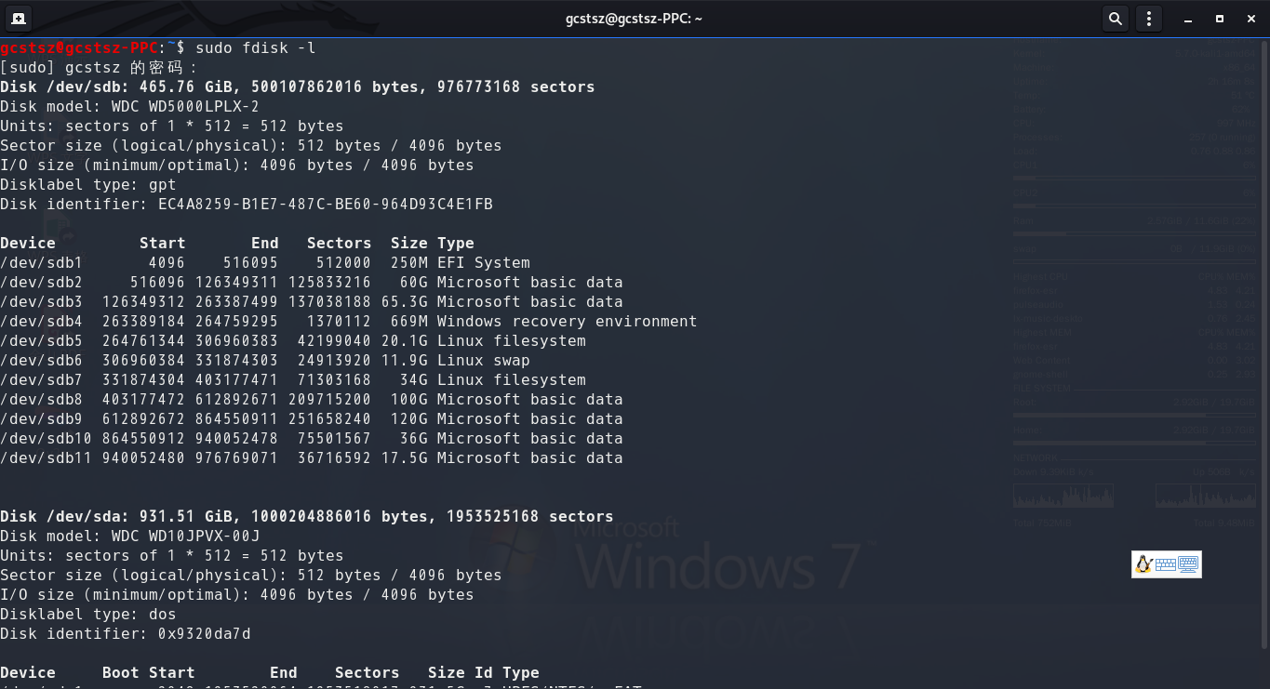
Task: Open the terminal hamburger menu
Action: [1149, 19]
